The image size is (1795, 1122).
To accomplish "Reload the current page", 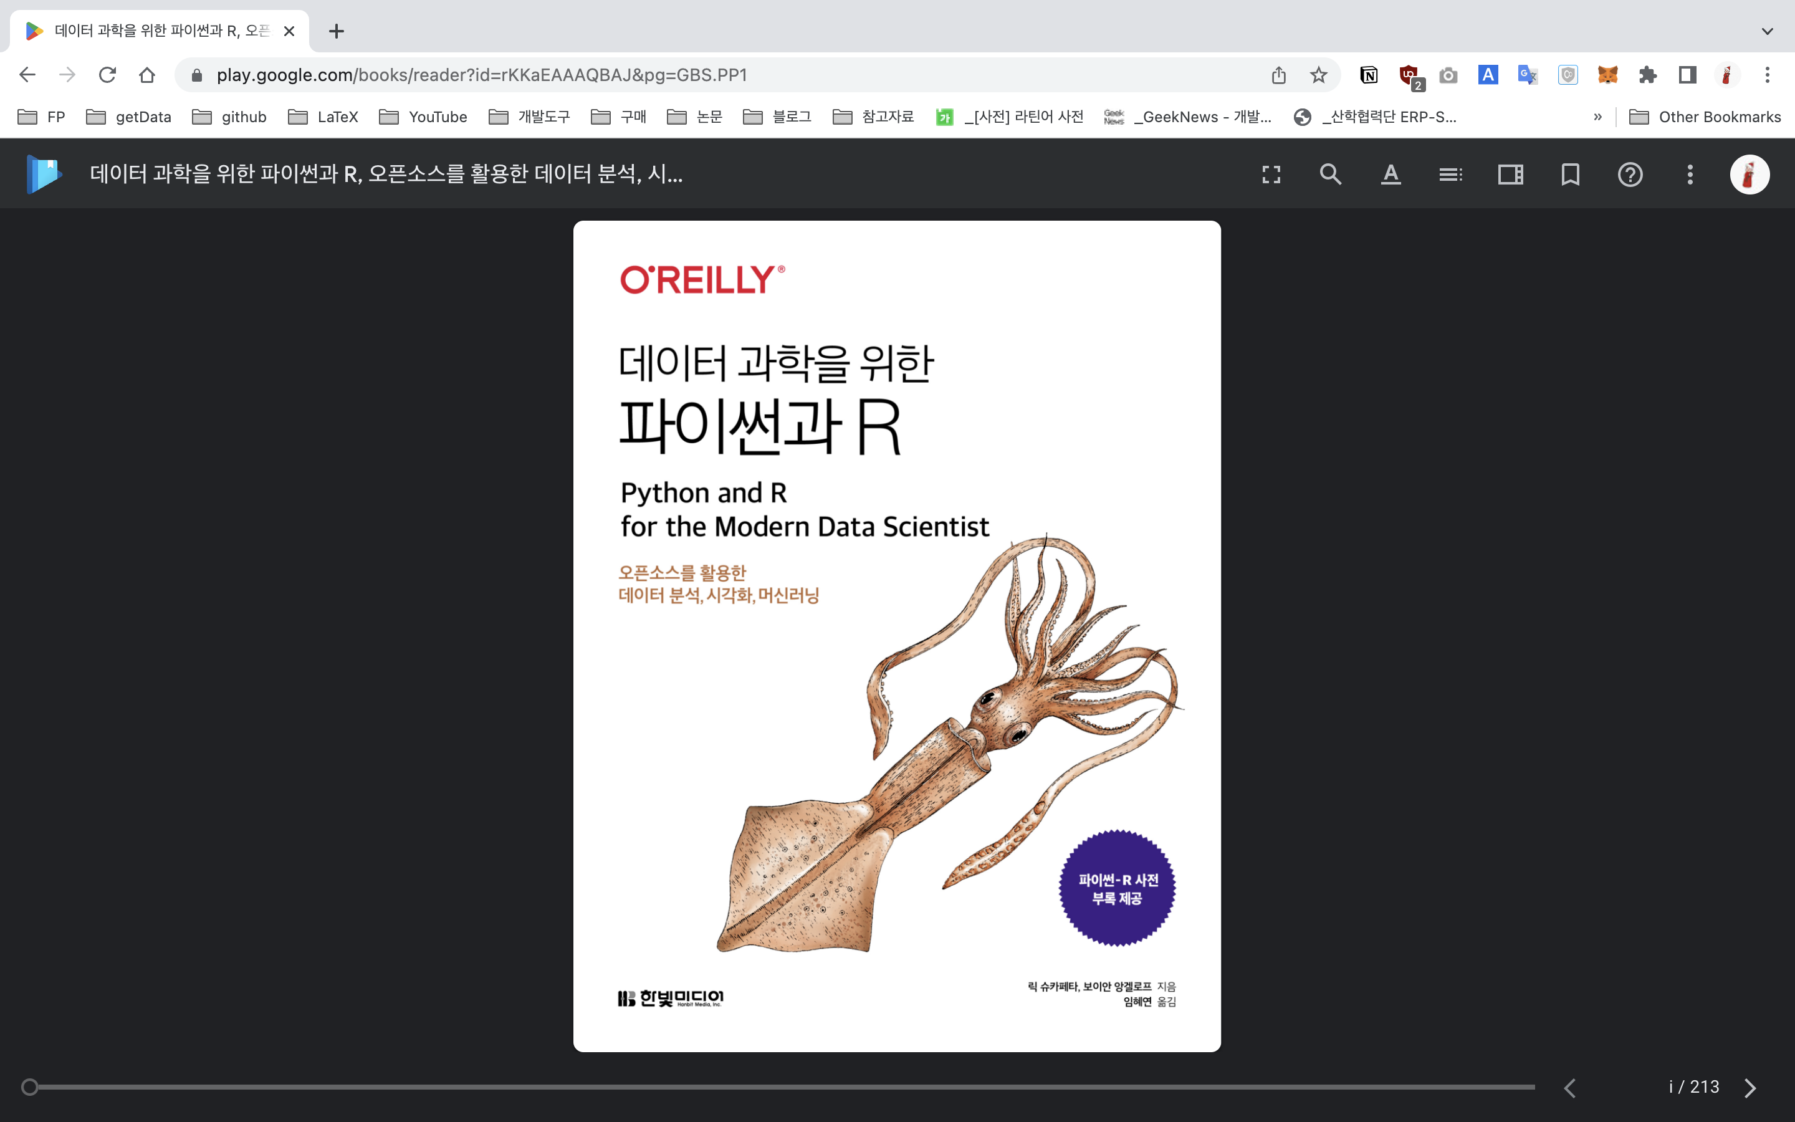I will click(x=108, y=75).
